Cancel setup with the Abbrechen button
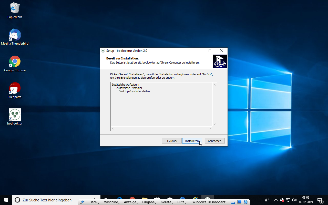 pos(215,141)
